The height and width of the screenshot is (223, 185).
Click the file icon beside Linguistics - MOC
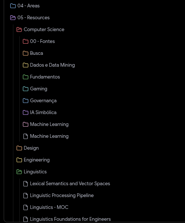(x=26, y=207)
